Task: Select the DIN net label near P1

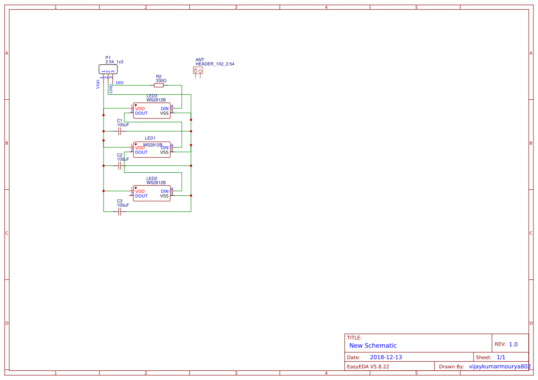Action: [x=121, y=84]
